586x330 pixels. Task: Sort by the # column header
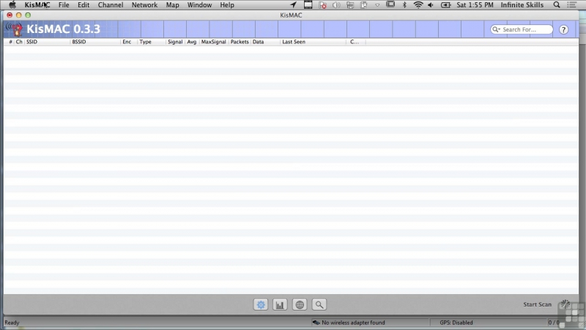pyautogui.click(x=10, y=42)
